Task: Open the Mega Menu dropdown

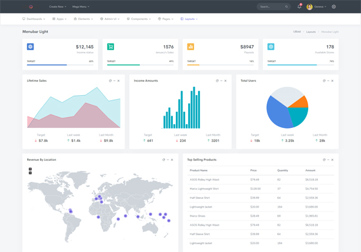Action: click(x=81, y=6)
